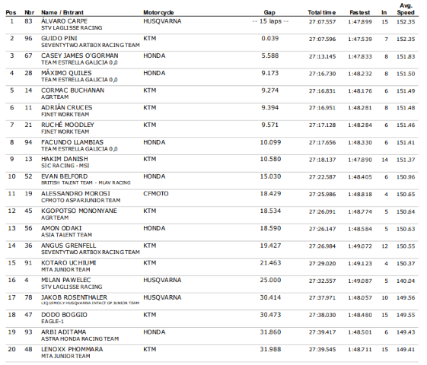Click total time 27:29.020
The height and width of the screenshot is (365, 427).
tap(322, 264)
